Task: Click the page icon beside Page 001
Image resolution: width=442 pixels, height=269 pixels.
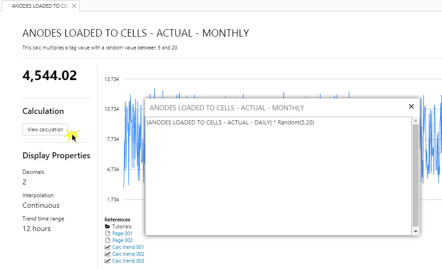Action: pyautogui.click(x=108, y=233)
